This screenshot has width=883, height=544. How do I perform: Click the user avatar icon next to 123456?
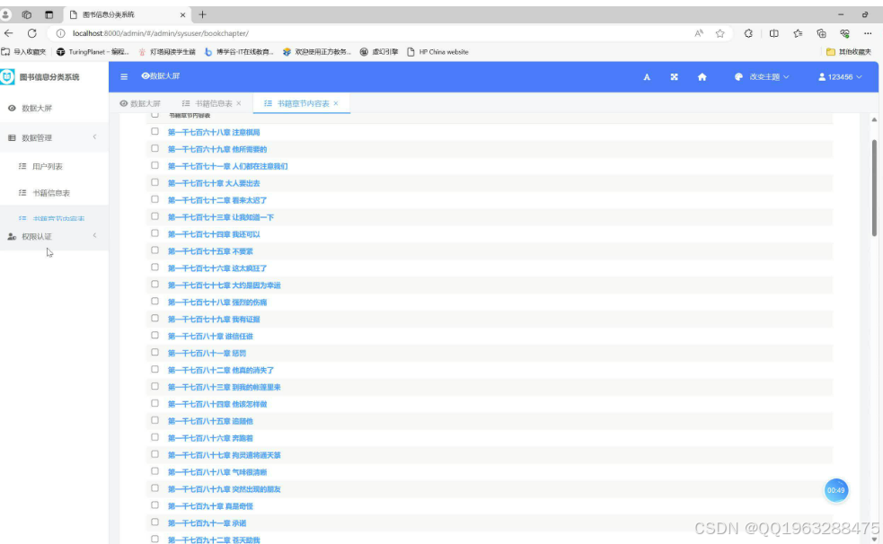(822, 77)
